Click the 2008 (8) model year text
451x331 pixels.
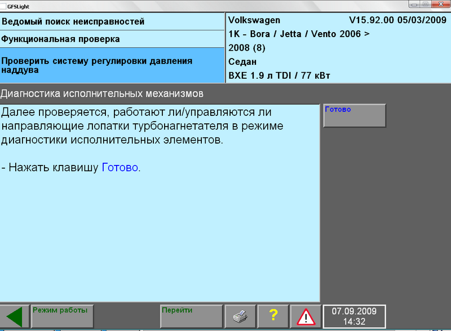[247, 48]
